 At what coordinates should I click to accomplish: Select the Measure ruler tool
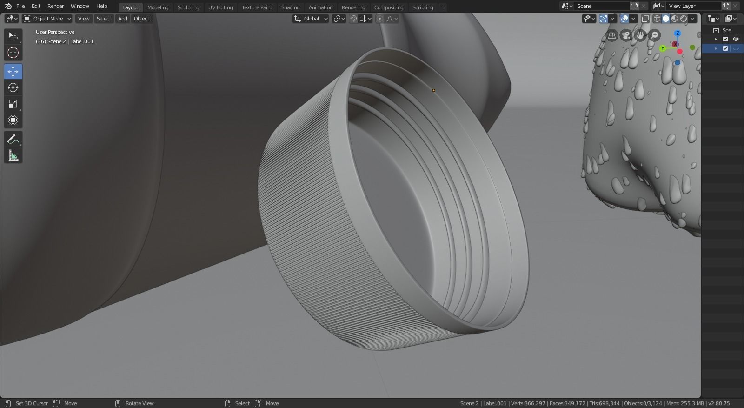coord(13,155)
